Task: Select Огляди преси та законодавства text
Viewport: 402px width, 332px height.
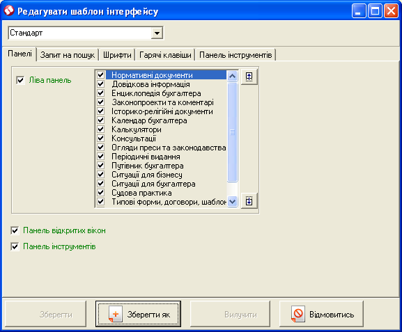Action: [x=169, y=148]
